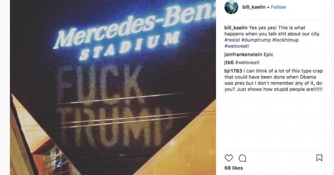Visit jsinfrankenstein commenter profile
334x175 pixels.
pos(243,54)
